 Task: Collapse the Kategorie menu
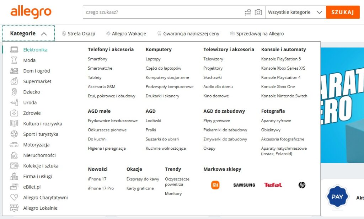(x=28, y=33)
